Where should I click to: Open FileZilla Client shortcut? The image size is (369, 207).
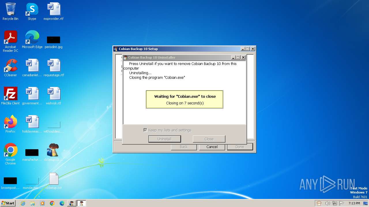tap(10, 96)
